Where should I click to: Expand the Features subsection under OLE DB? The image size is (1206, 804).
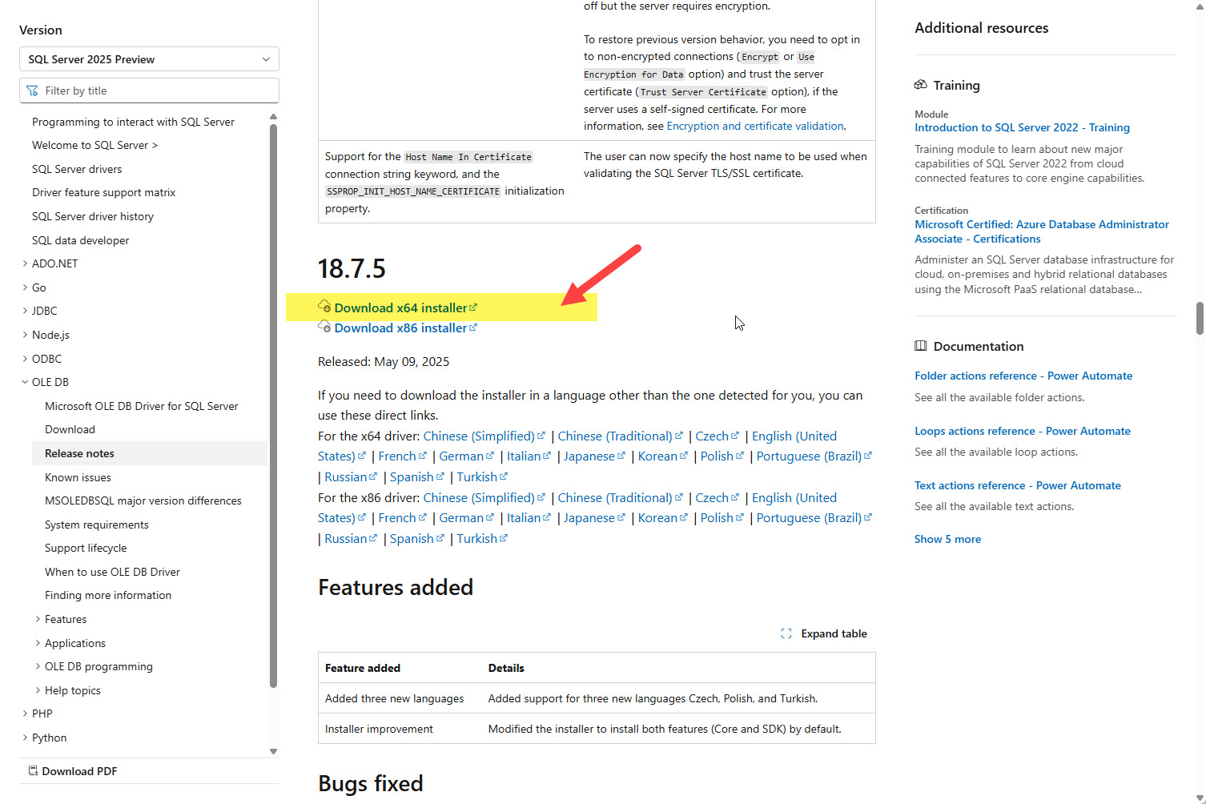point(38,619)
